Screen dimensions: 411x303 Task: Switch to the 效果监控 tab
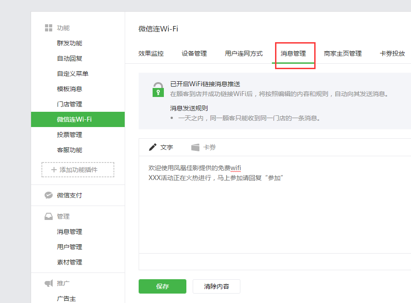tap(151, 53)
